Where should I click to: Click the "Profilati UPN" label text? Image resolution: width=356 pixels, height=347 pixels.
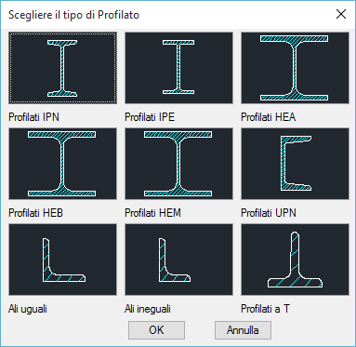pos(269,213)
